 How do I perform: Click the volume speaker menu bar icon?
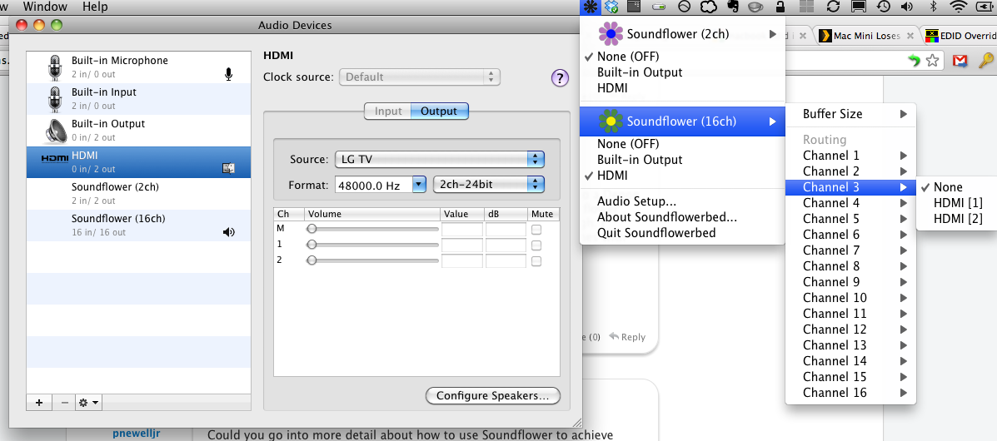[x=907, y=7]
